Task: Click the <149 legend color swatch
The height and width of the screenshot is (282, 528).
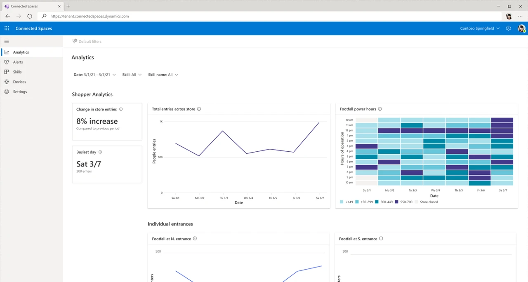Action: coord(342,202)
